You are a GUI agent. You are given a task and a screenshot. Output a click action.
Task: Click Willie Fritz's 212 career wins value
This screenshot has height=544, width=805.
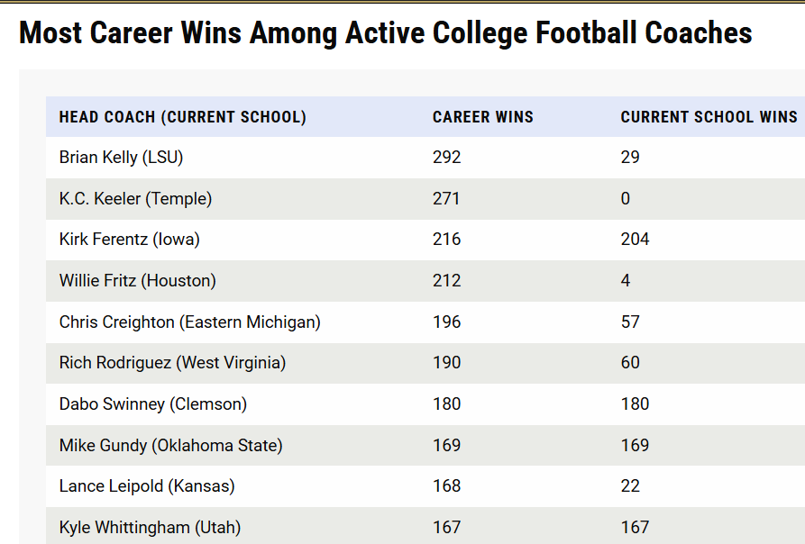(x=446, y=281)
